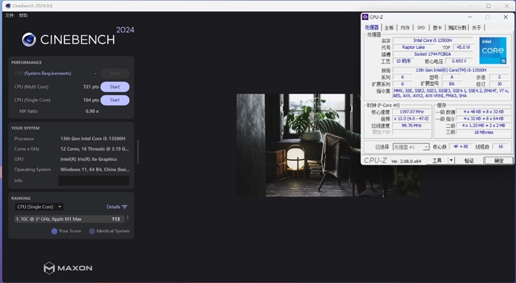Click the Intel Core i5 badge

(x=493, y=51)
